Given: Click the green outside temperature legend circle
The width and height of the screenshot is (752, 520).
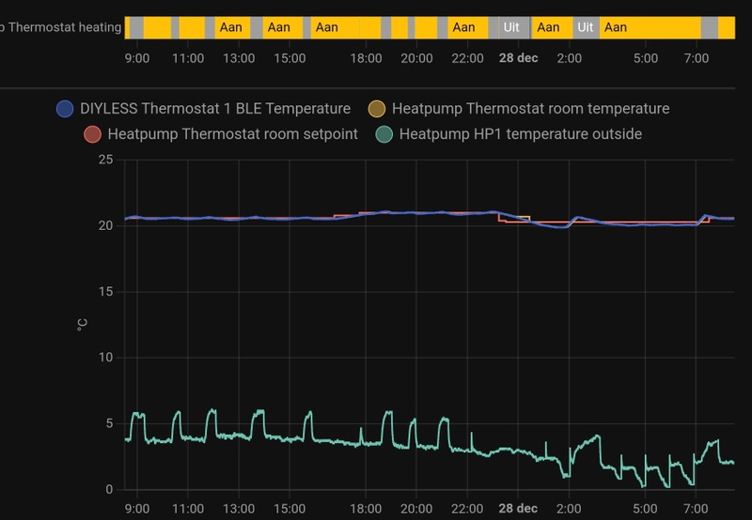Looking at the screenshot, I should pos(384,134).
